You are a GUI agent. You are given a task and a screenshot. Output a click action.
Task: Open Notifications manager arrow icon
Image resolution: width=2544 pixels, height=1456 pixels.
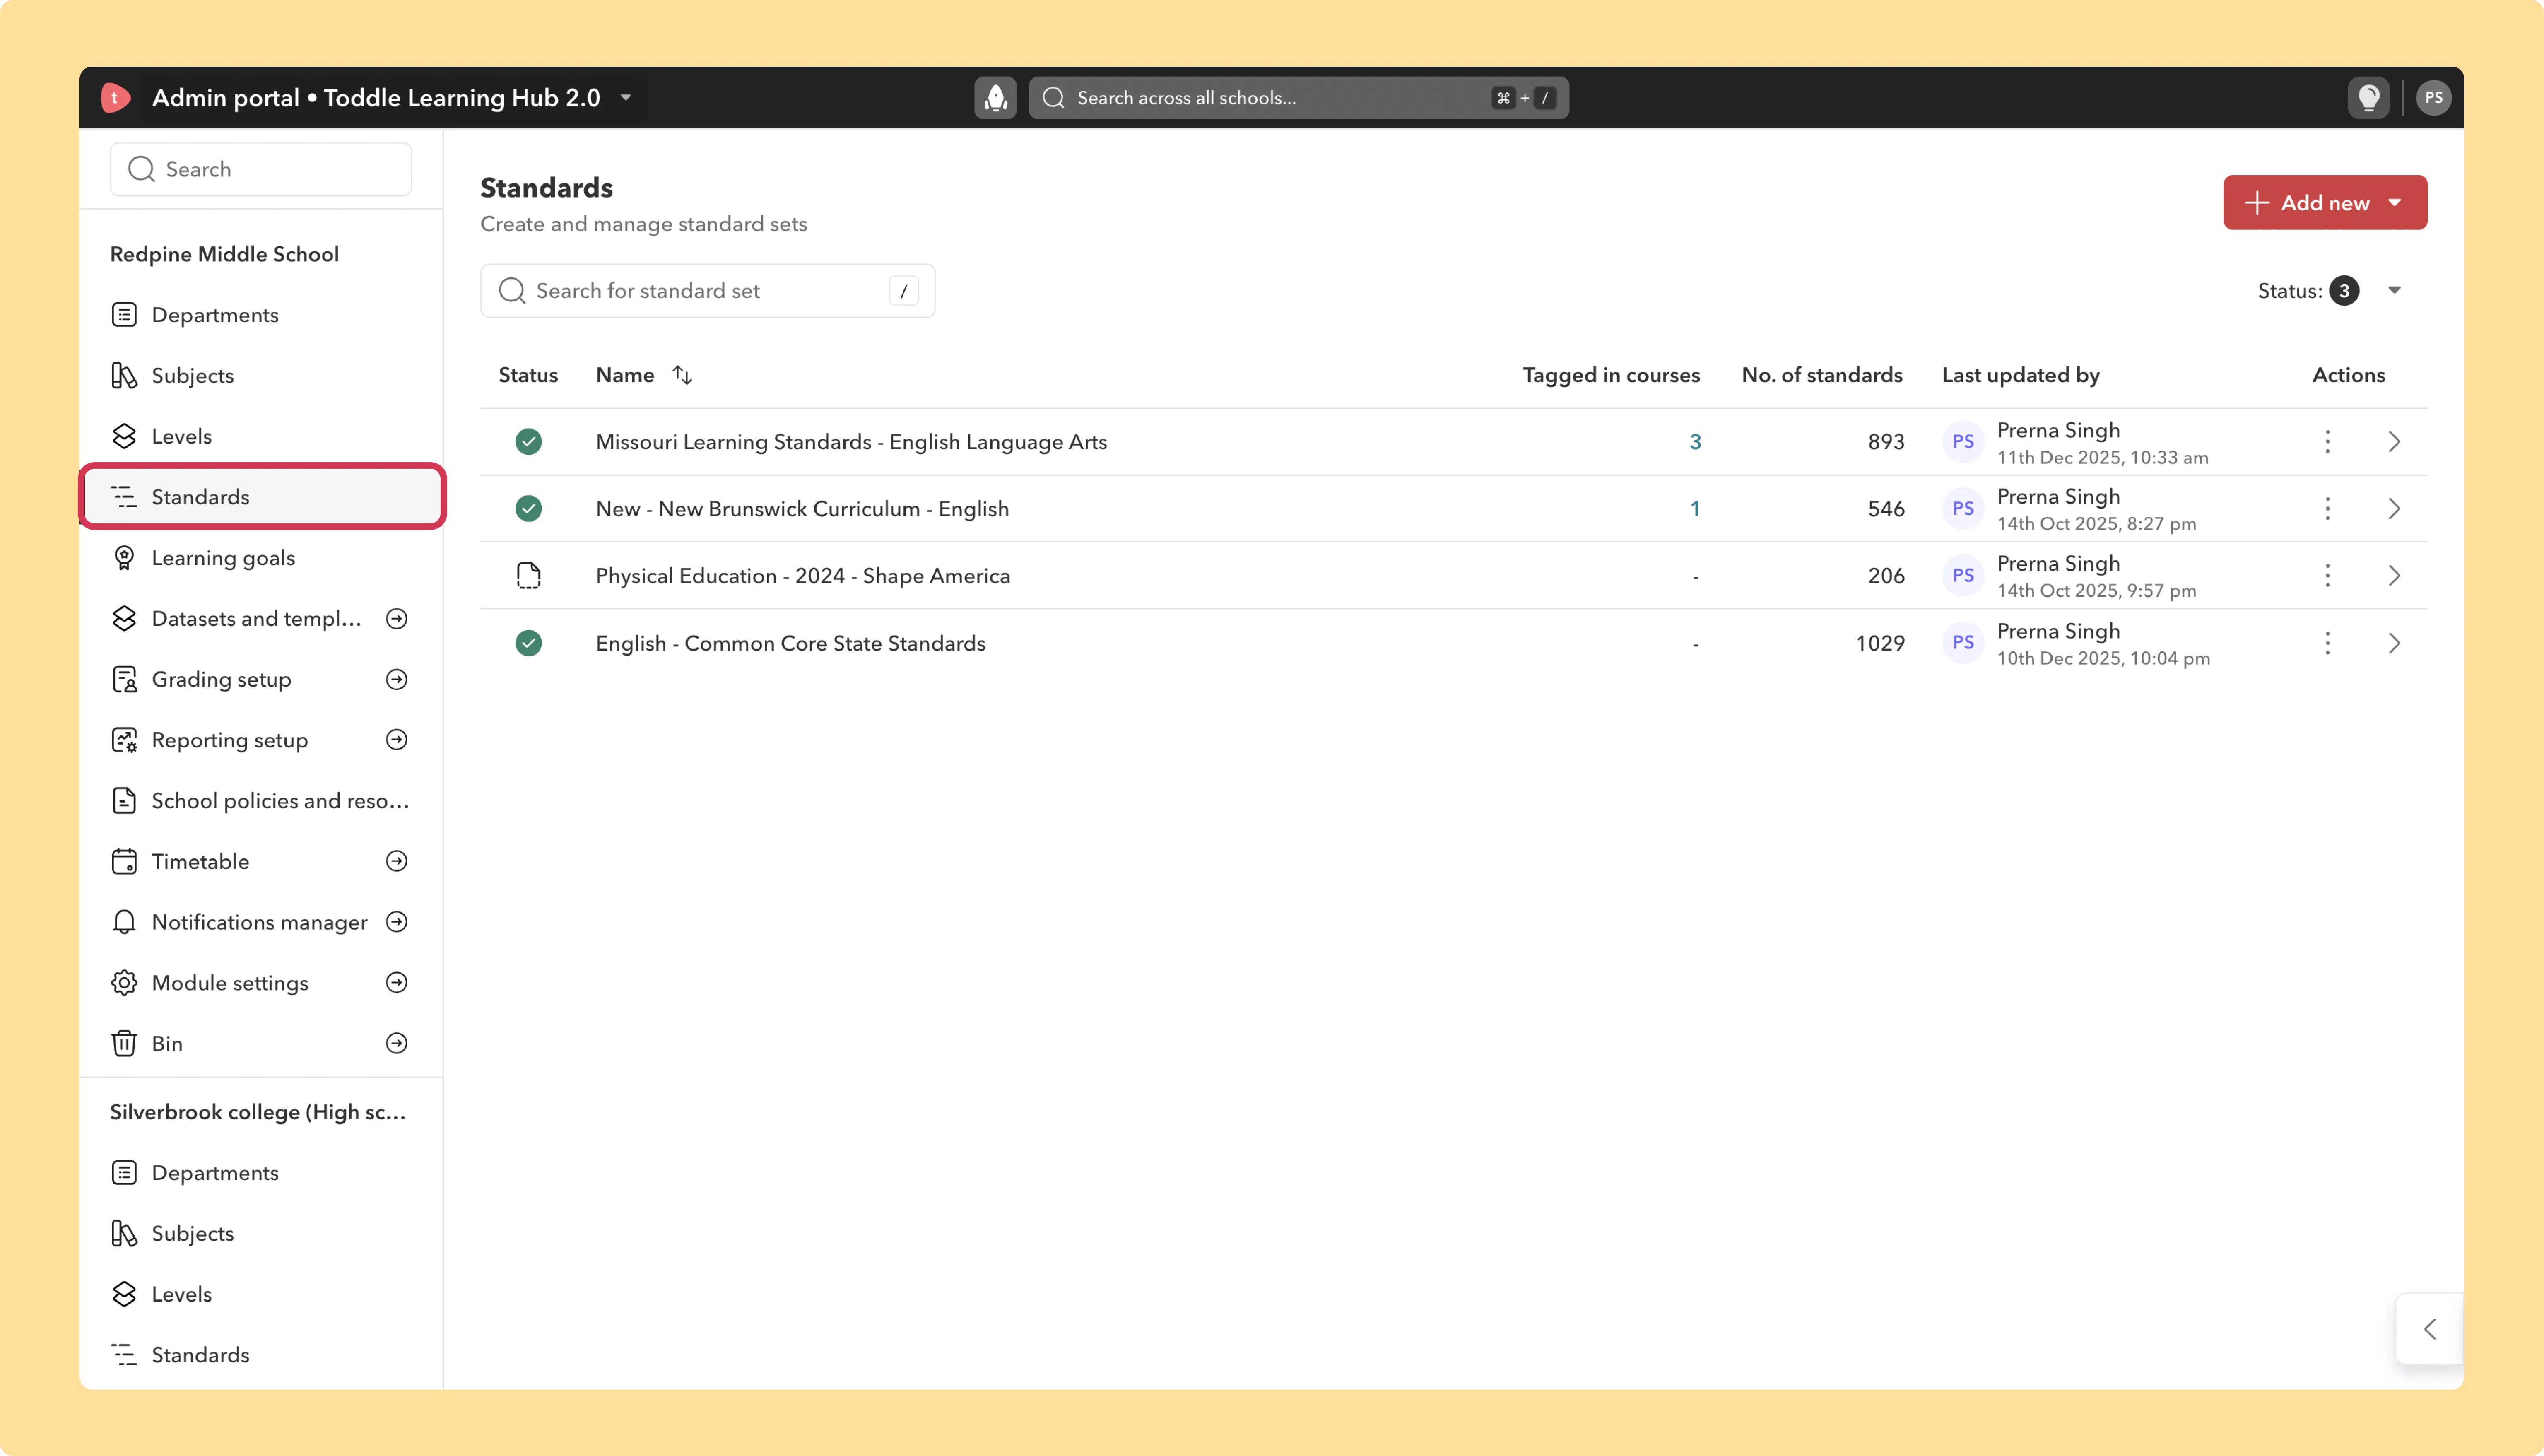coord(397,922)
